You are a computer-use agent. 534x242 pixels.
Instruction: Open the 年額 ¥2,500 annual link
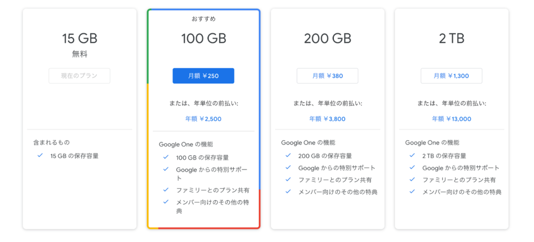203,119
